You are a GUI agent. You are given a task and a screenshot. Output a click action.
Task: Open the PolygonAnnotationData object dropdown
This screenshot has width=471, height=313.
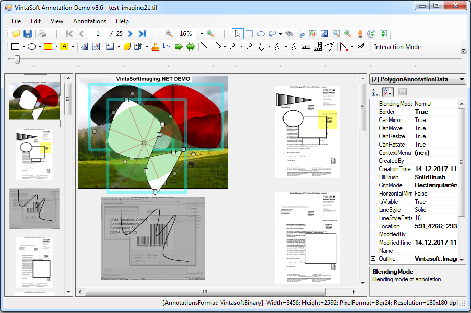(462, 79)
